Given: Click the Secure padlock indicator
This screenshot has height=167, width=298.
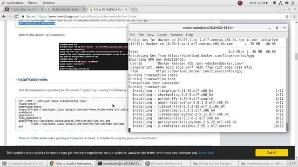Looking at the screenshot, I should coord(28,17).
